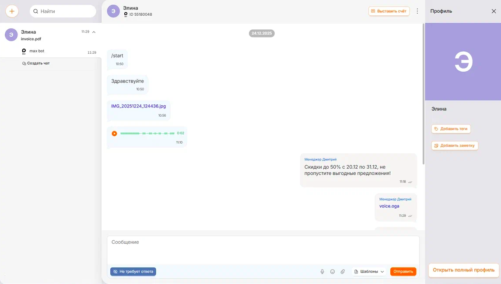
Task: Click the microphone voice record icon
Action: pyautogui.click(x=322, y=272)
